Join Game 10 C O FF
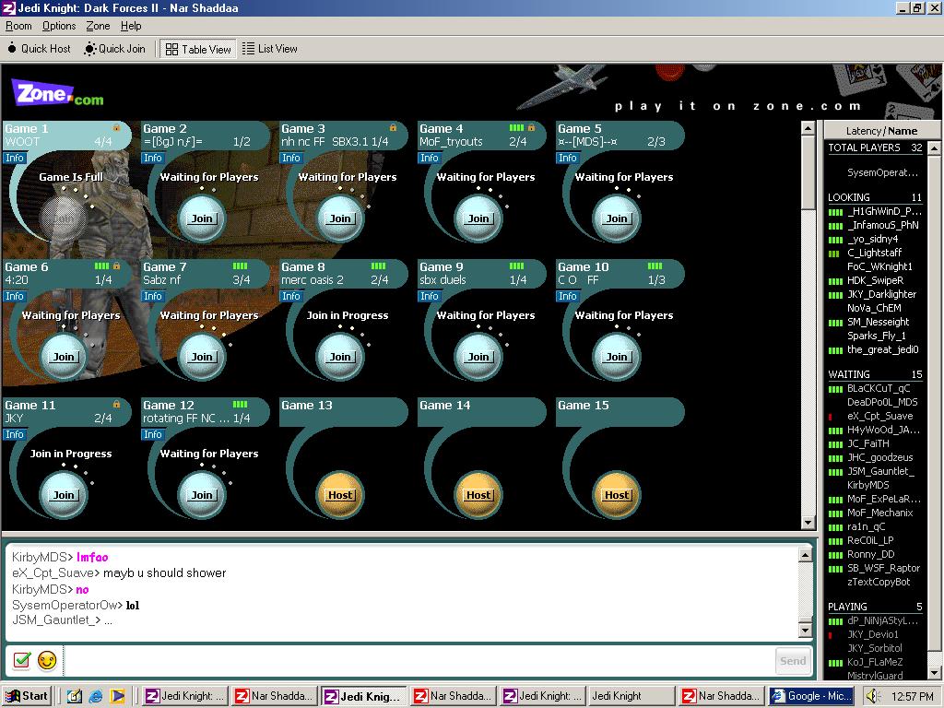The image size is (944, 708). coord(617,357)
